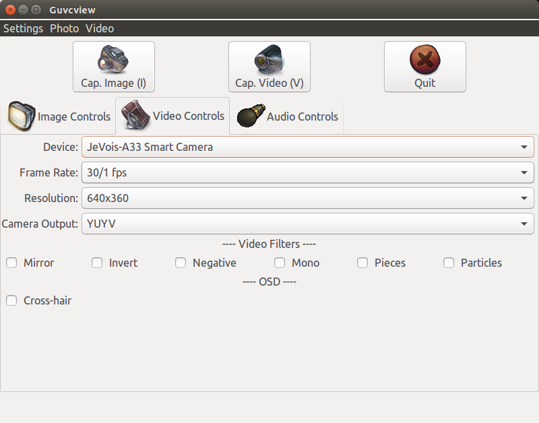Open the Device dropdown list
539x423 pixels.
pos(308,147)
